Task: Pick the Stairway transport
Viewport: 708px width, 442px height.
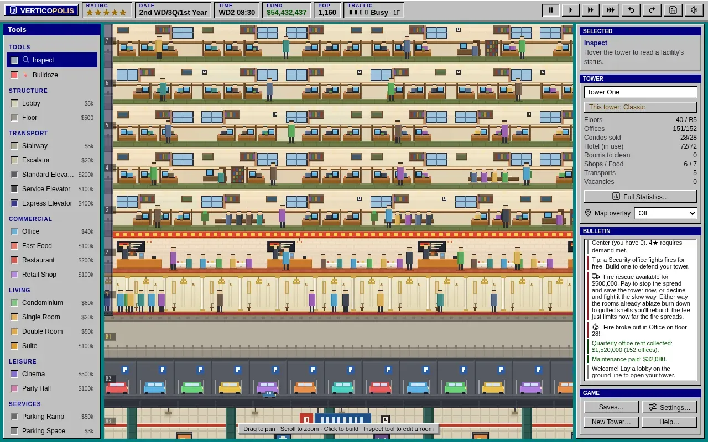Action: pos(52,146)
